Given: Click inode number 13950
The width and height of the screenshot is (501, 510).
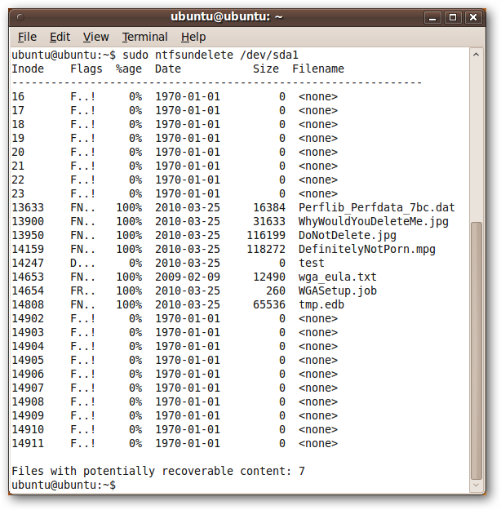Looking at the screenshot, I should pyautogui.click(x=28, y=236).
